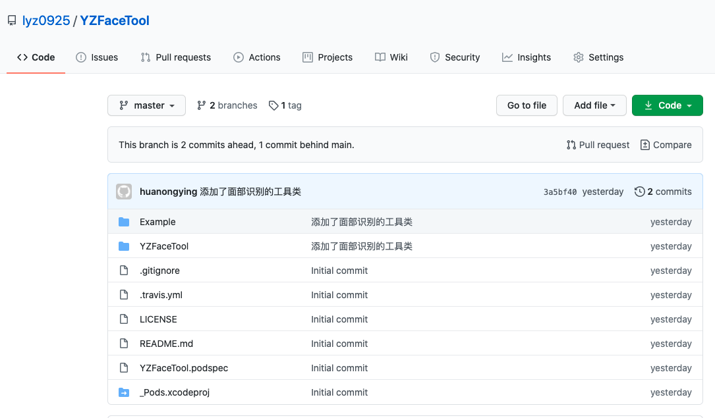This screenshot has height=418, width=715.
Task: Open huanongying author link
Action: tap(168, 192)
